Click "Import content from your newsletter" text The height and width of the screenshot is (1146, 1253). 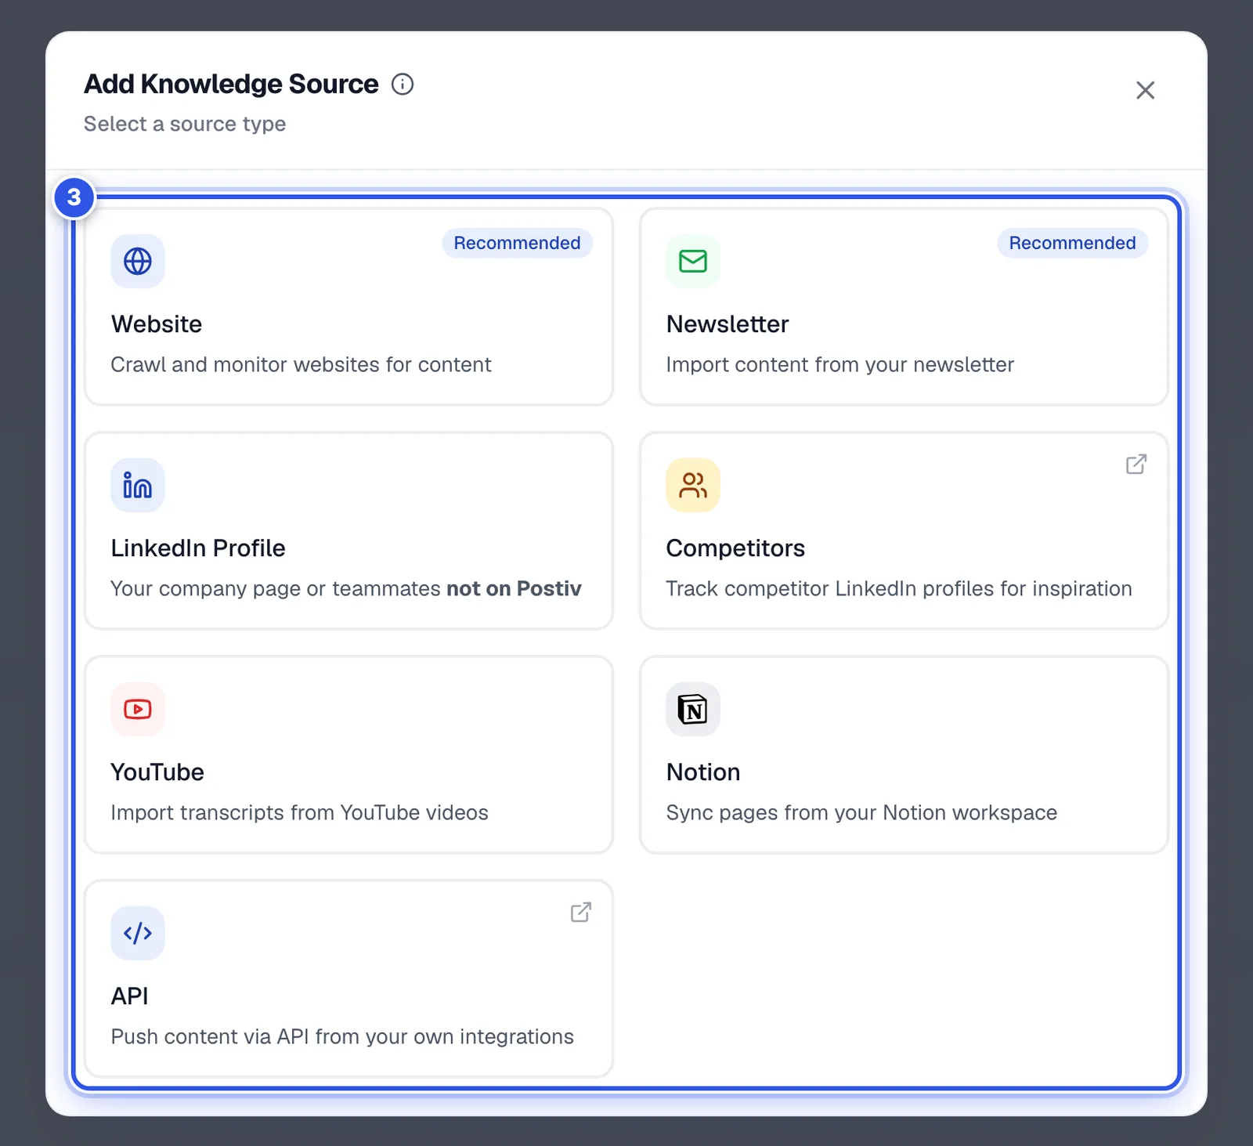pyautogui.click(x=840, y=365)
